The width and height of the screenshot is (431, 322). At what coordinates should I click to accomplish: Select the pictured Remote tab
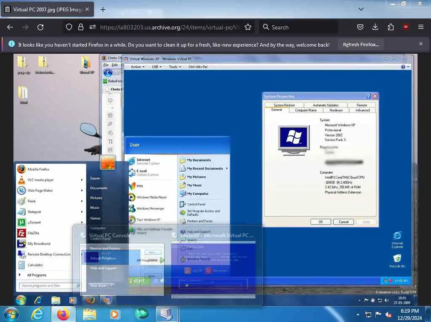click(362, 105)
